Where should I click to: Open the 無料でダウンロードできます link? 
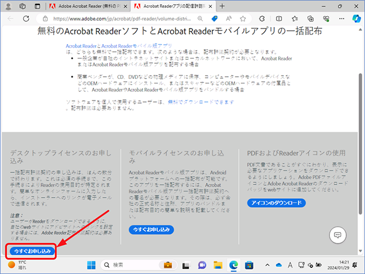tap(201, 102)
